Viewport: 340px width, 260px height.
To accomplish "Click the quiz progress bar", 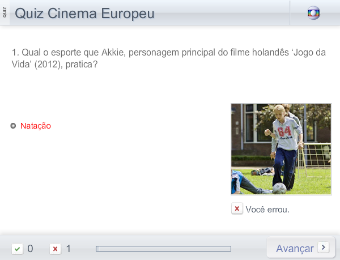I will click(164, 249).
